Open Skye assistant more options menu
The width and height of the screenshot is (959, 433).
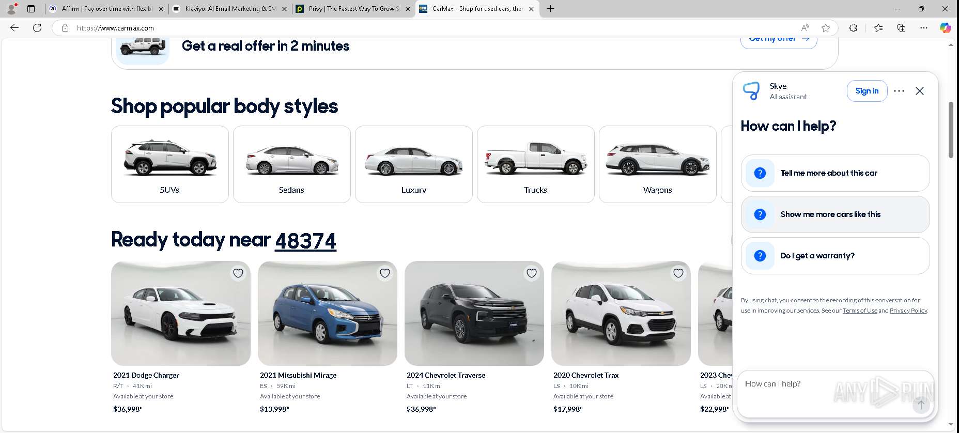(x=899, y=91)
